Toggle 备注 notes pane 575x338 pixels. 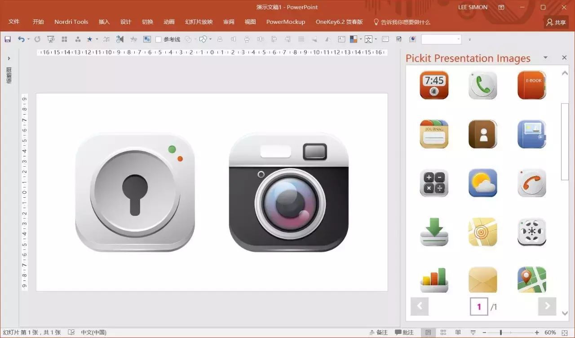coord(378,333)
